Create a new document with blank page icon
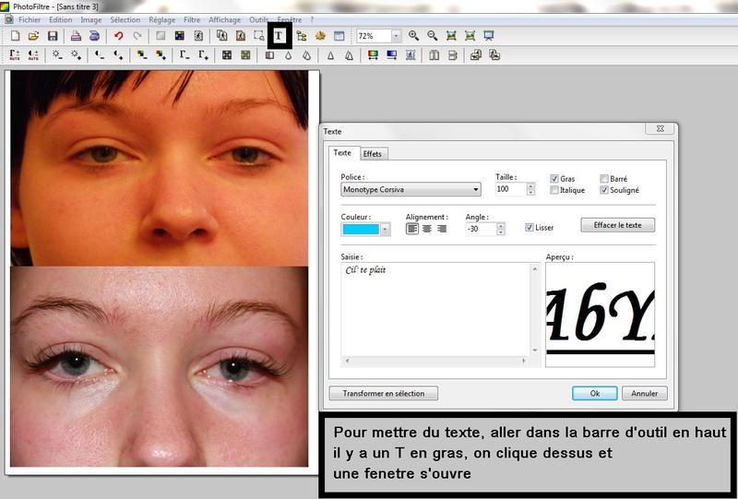This screenshot has height=499, width=738. click(x=15, y=36)
